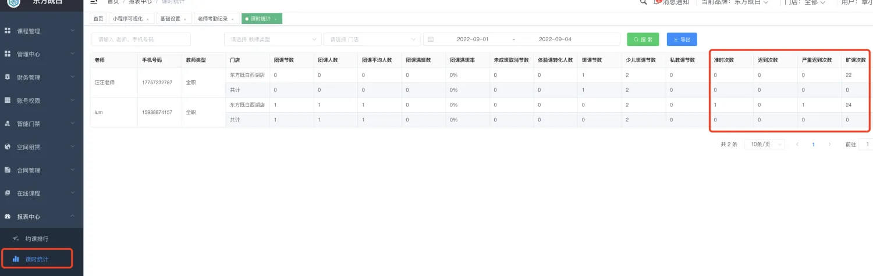873x276 pixels.
Task: Click the 财务管理 sidebar icon
Action: tap(8, 77)
